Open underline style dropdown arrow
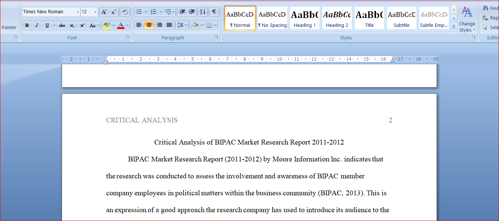Screen dimensions: 499x221 [54, 25]
